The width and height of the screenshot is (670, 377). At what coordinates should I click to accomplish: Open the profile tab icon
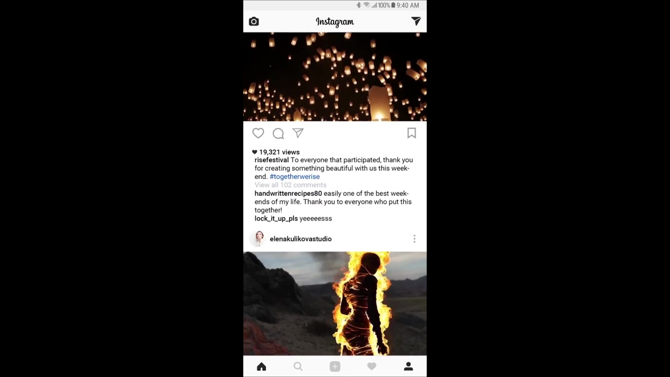(408, 367)
